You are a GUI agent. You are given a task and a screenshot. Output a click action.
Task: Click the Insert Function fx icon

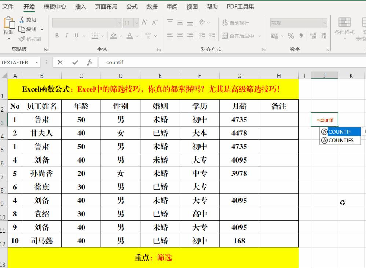[89, 62]
